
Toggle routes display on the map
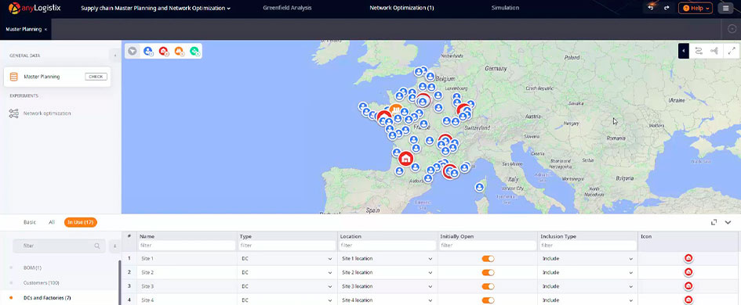point(698,51)
